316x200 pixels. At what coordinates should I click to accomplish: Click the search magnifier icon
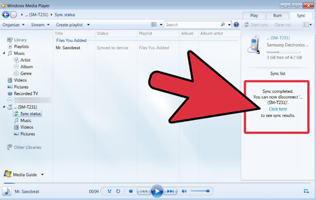(223, 25)
